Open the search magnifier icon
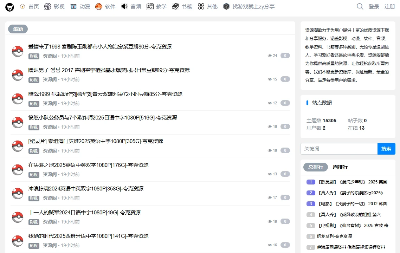This screenshot has width=400, height=253. tap(360, 6)
